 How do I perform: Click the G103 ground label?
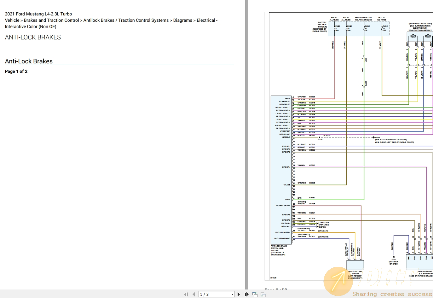tap(378, 137)
